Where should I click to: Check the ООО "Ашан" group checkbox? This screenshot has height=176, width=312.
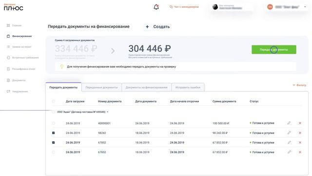[x=53, y=112]
